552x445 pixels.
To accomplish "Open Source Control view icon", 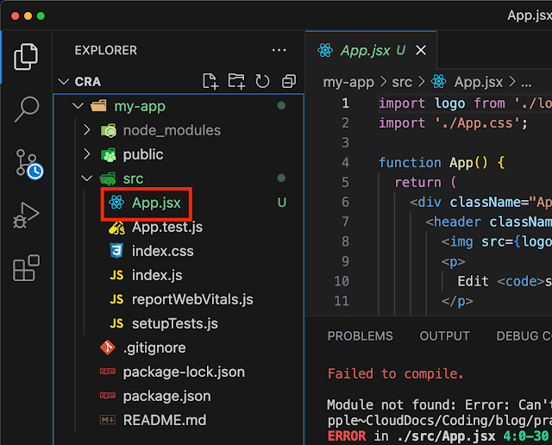I will click(x=27, y=163).
